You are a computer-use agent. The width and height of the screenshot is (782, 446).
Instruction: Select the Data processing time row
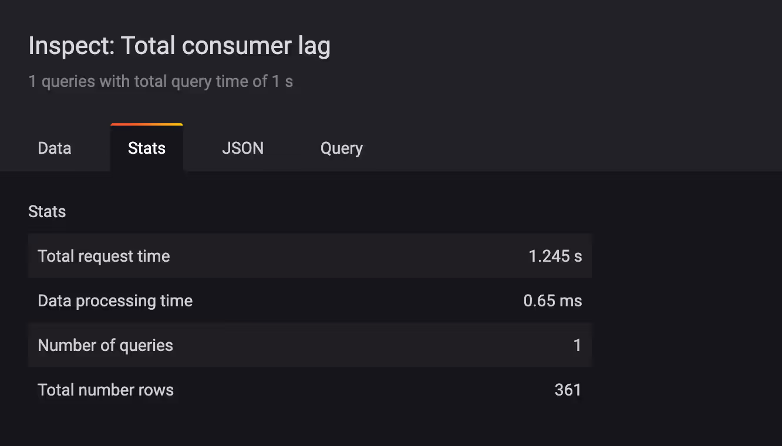pos(310,300)
